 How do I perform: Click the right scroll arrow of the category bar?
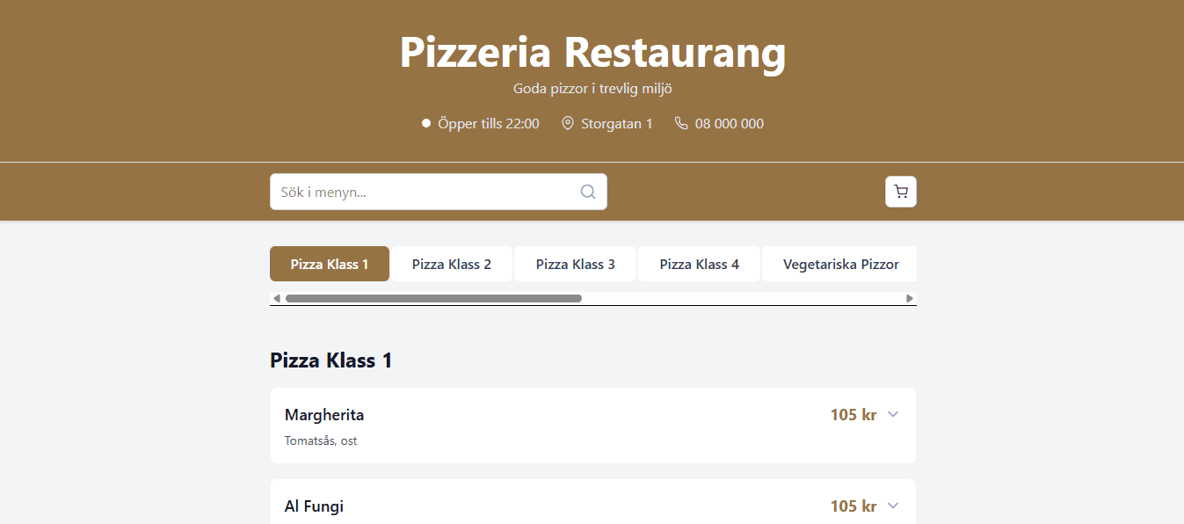[x=911, y=298]
